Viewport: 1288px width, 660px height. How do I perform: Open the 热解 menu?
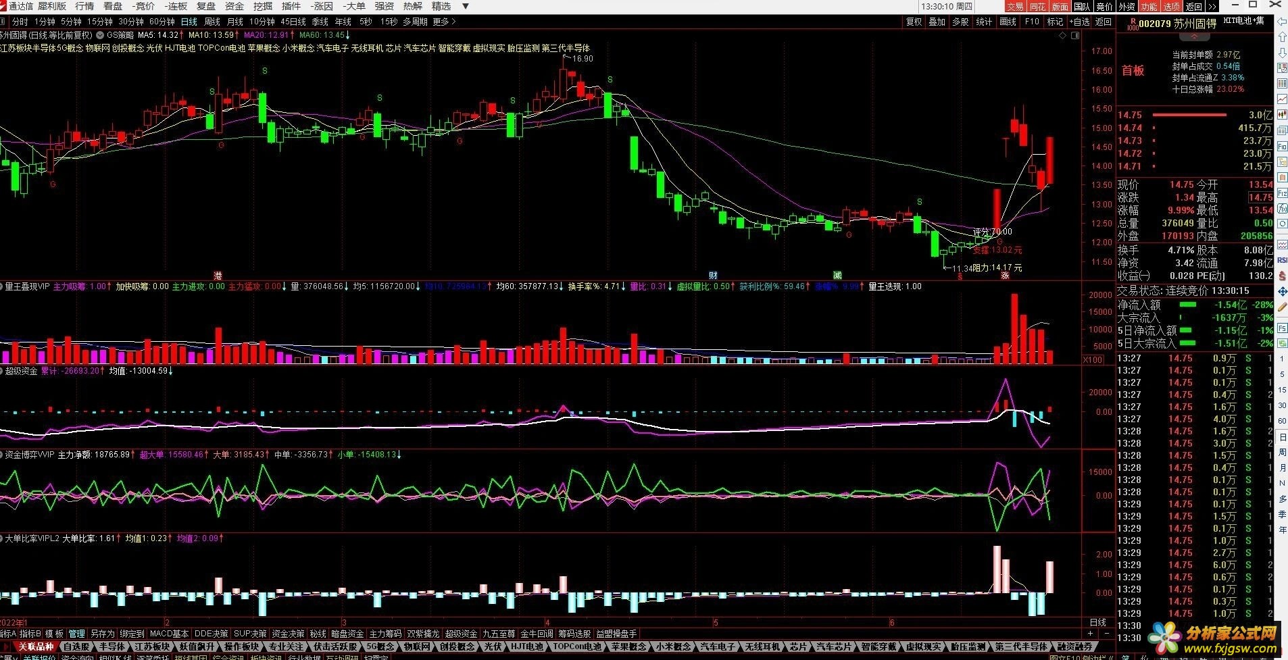(412, 6)
